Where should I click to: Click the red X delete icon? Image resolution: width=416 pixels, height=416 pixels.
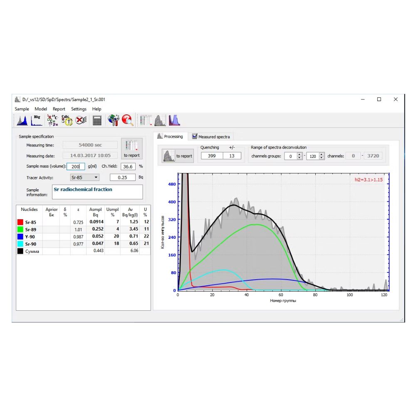81,120
